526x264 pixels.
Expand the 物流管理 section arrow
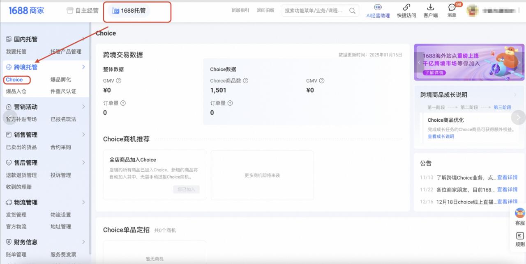tap(83, 203)
